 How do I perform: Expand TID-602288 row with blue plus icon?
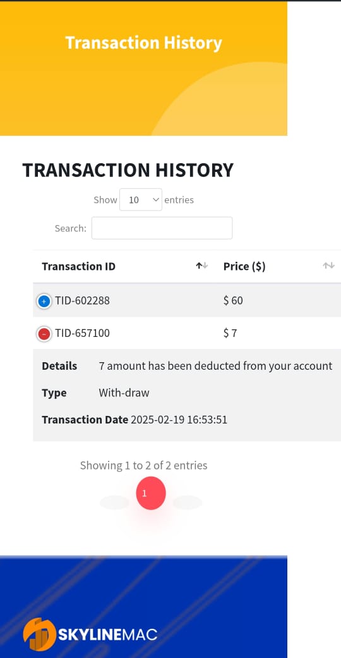click(x=44, y=302)
